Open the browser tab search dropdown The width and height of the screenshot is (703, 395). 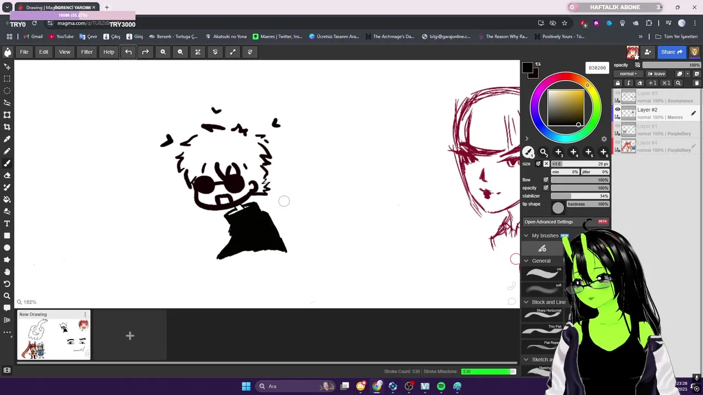coord(7,7)
